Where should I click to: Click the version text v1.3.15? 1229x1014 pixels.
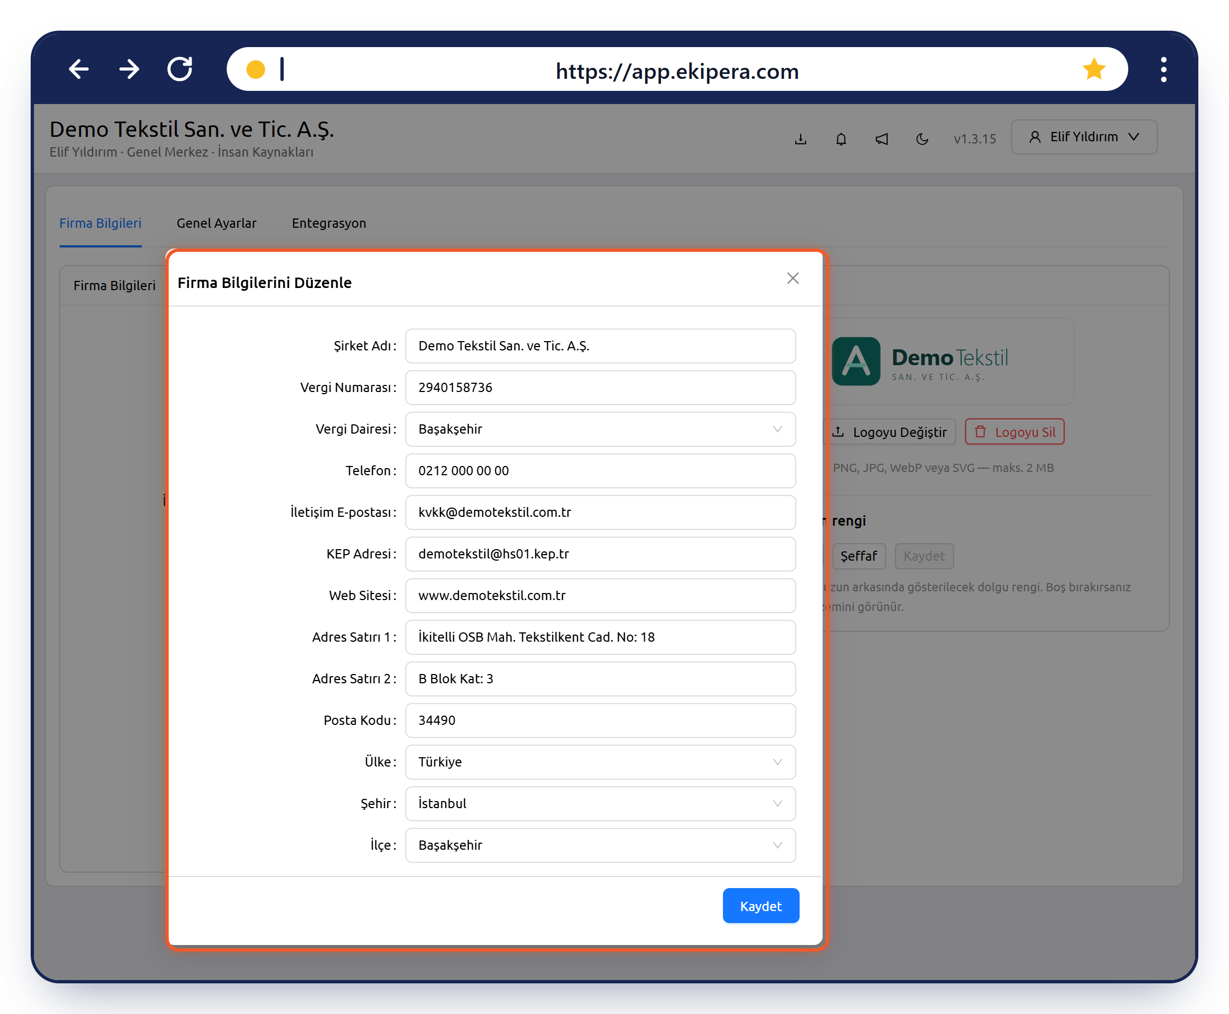pyautogui.click(x=974, y=139)
